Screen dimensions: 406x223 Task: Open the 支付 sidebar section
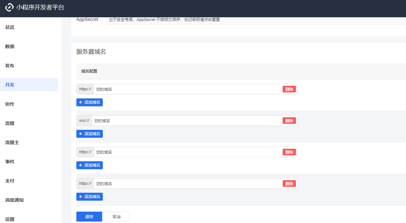[10, 181]
